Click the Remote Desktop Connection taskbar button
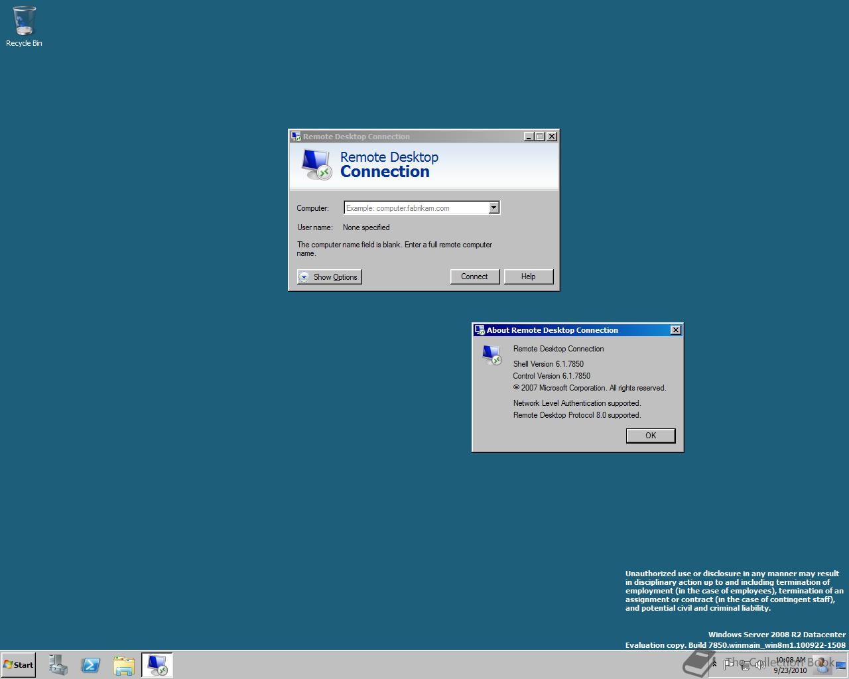Image resolution: width=849 pixels, height=679 pixels. (x=157, y=665)
